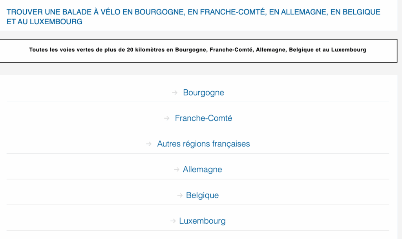
Task: Visit the Luxembourg link
Action: (x=202, y=221)
